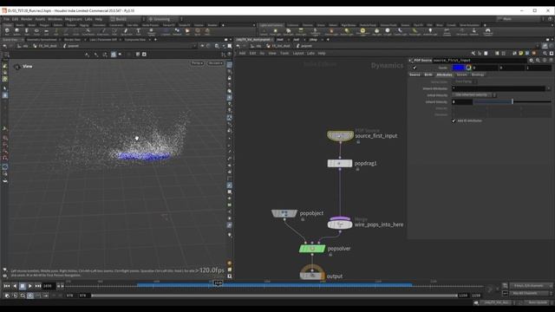
Task: Open the network editor Layout menu
Action: [298, 53]
